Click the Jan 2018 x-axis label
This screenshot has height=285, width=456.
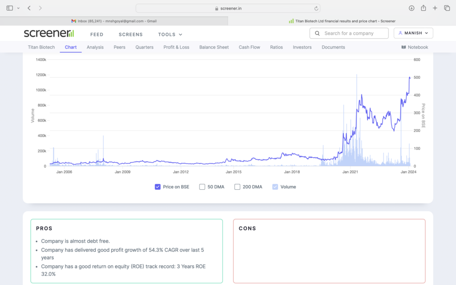pyautogui.click(x=292, y=172)
